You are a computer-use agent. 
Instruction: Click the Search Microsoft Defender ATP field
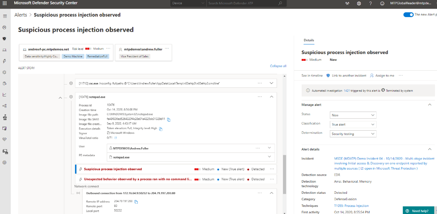point(242,3)
